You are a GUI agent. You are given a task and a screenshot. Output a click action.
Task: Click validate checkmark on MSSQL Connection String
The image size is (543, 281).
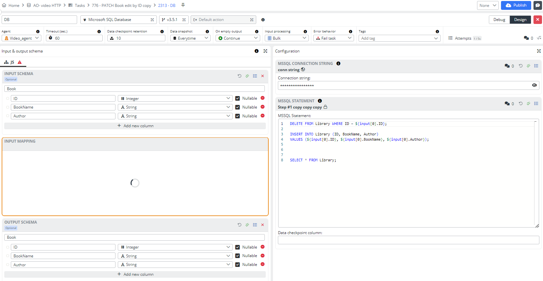coord(528,66)
